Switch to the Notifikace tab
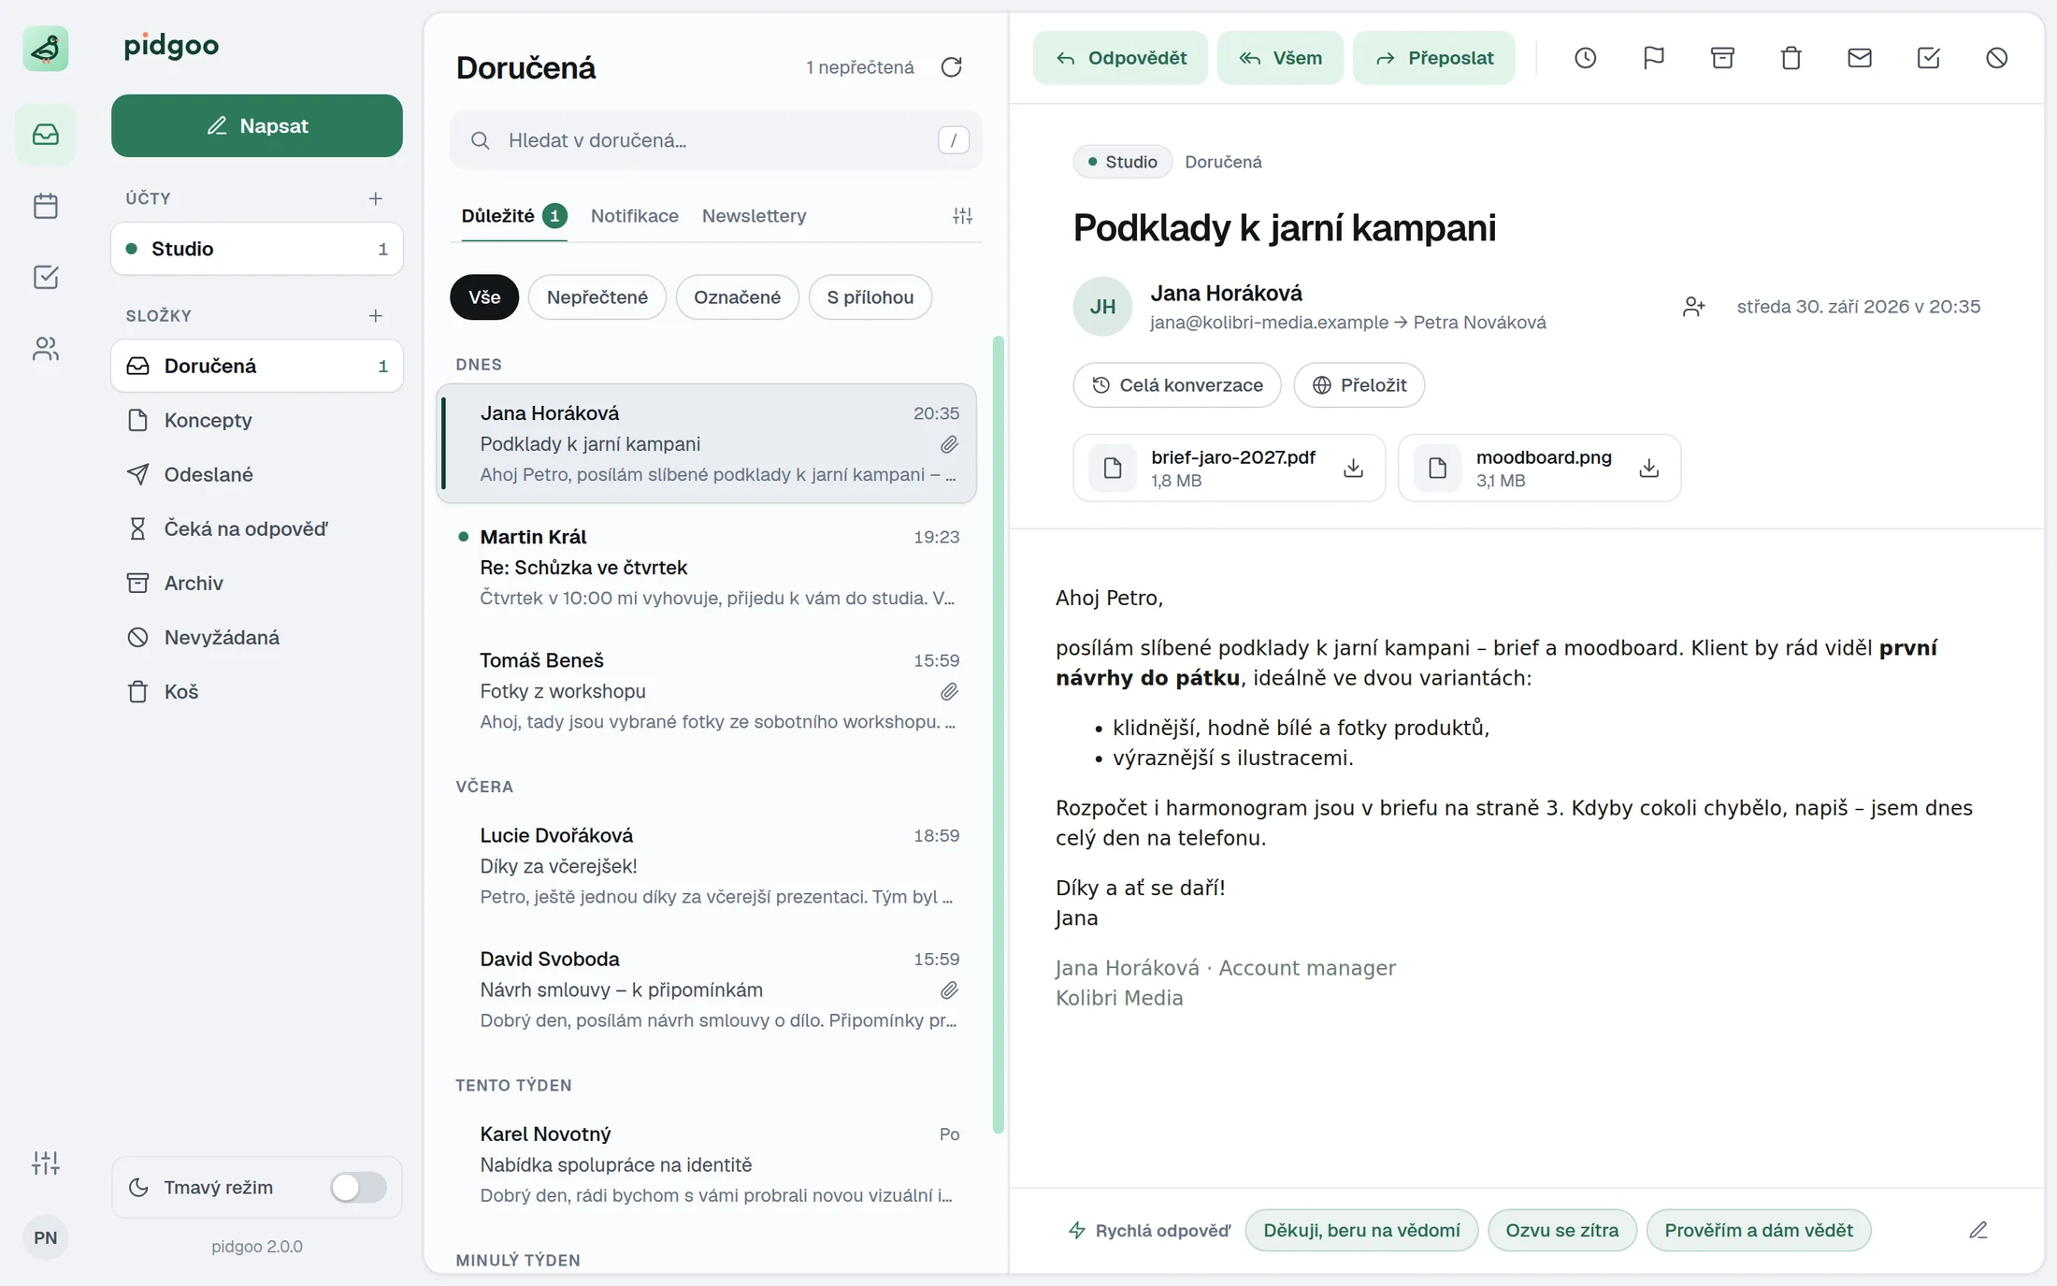This screenshot has height=1286, width=2057. point(635,216)
